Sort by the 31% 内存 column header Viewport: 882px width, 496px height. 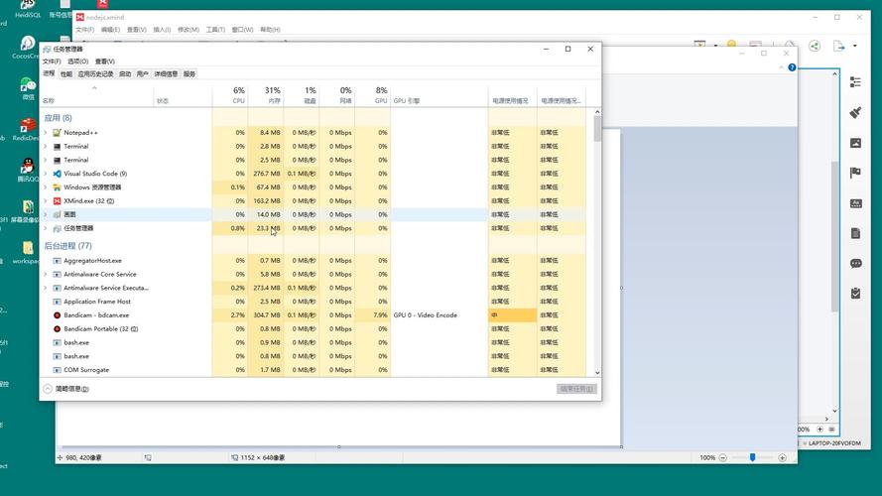pos(266,95)
